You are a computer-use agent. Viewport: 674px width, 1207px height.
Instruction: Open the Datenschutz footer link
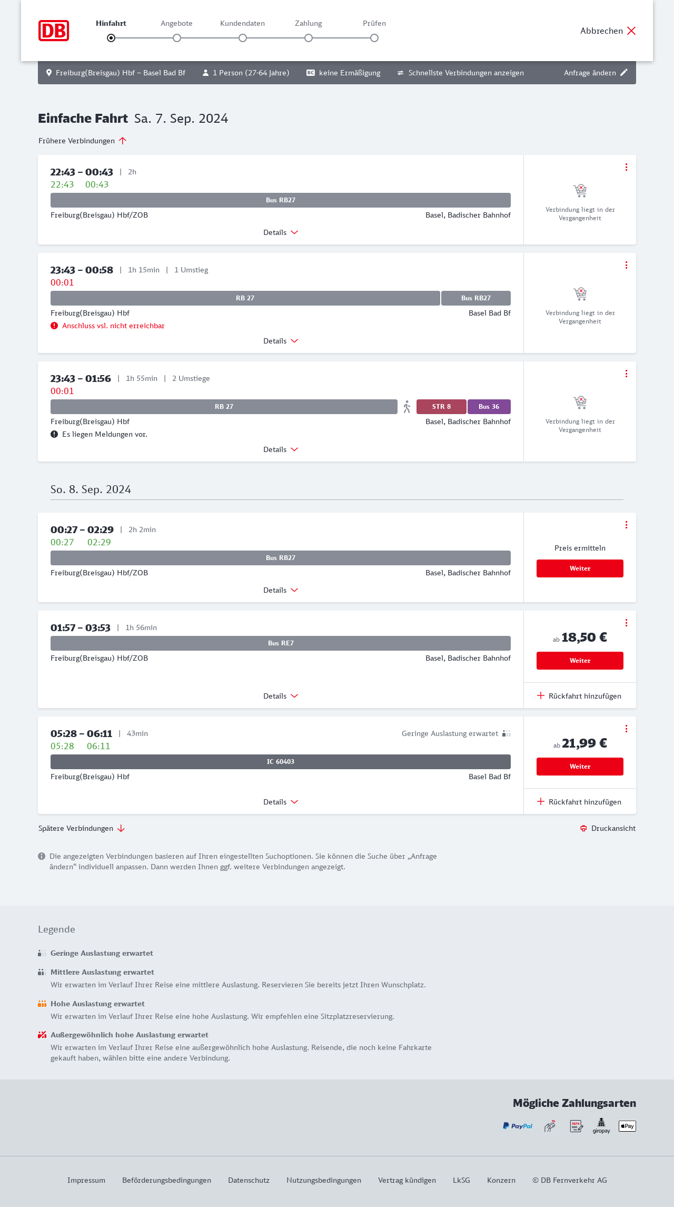[249, 1180]
